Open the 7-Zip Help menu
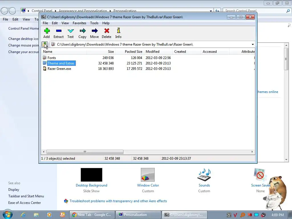The height and width of the screenshot is (219, 292). pyautogui.click(x=106, y=23)
